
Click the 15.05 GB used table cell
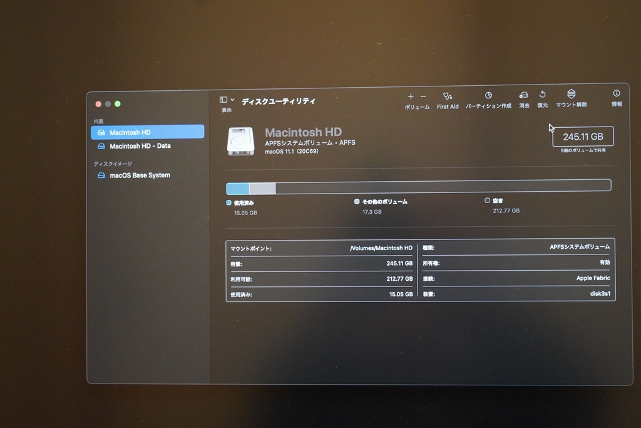click(401, 294)
